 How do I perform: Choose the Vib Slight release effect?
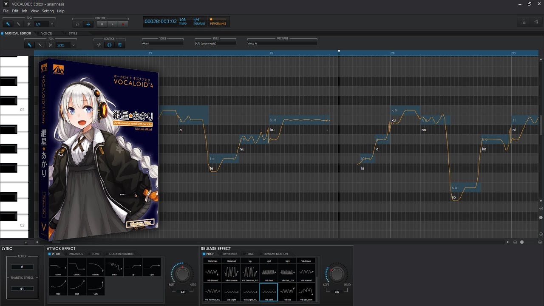(x=231, y=292)
